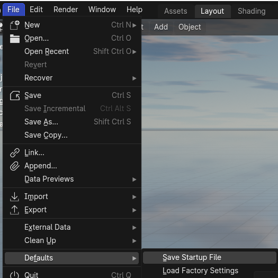Open the Add menu in viewport header
The width and height of the screenshot is (278, 278).
click(161, 27)
